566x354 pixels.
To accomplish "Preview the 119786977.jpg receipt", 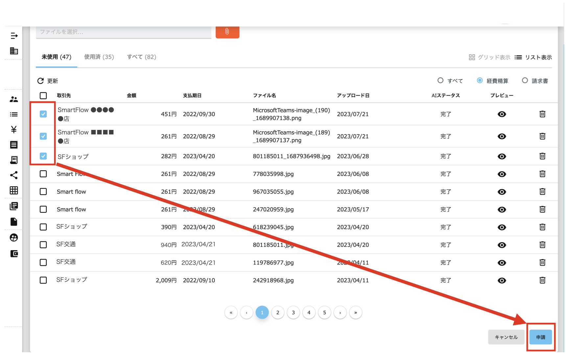I will tap(502, 263).
